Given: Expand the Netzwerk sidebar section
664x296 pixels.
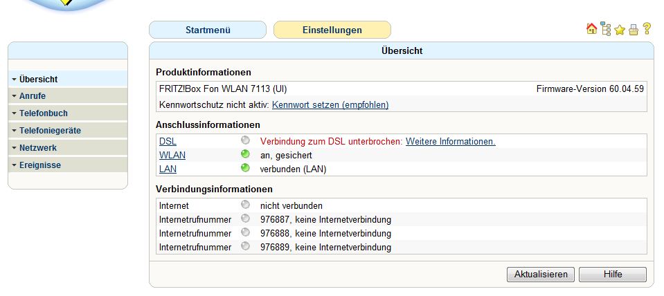Looking at the screenshot, I should pos(68,148).
